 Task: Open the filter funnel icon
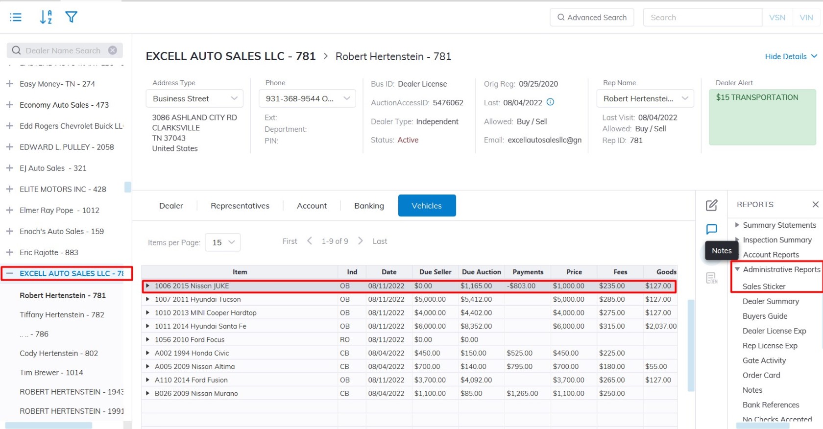[x=72, y=17]
